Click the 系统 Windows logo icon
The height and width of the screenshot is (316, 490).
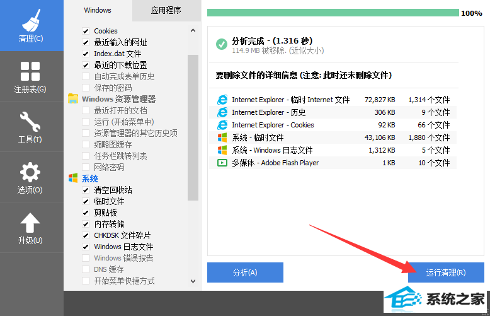click(x=73, y=178)
